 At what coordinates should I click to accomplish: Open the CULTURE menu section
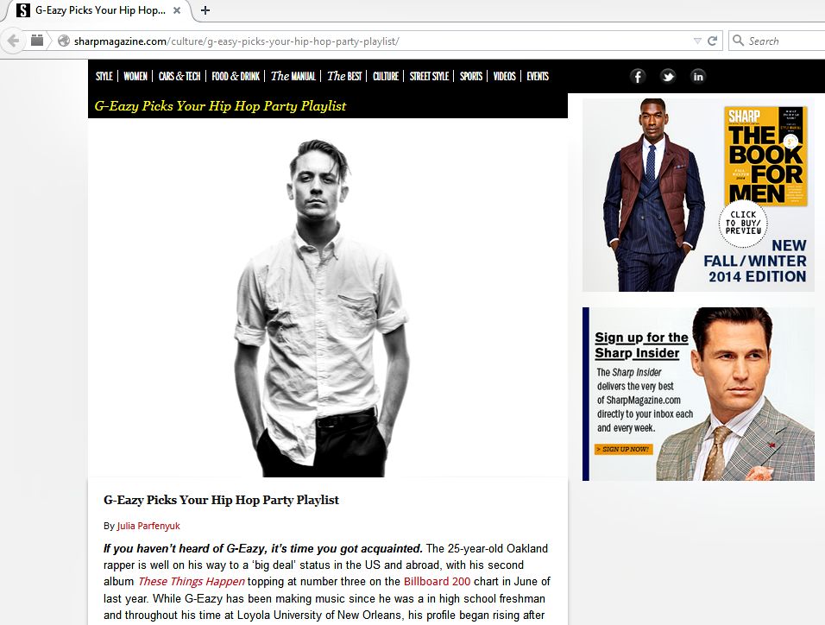[x=386, y=76]
